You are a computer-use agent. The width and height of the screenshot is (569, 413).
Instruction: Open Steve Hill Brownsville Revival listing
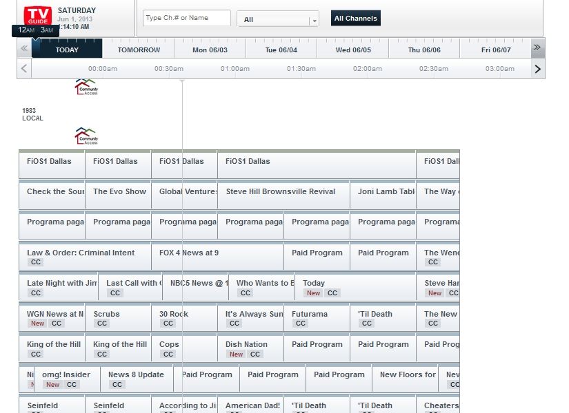tap(283, 195)
